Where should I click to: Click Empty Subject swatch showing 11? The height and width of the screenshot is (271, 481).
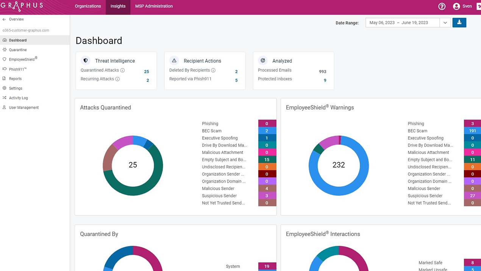click(472, 160)
